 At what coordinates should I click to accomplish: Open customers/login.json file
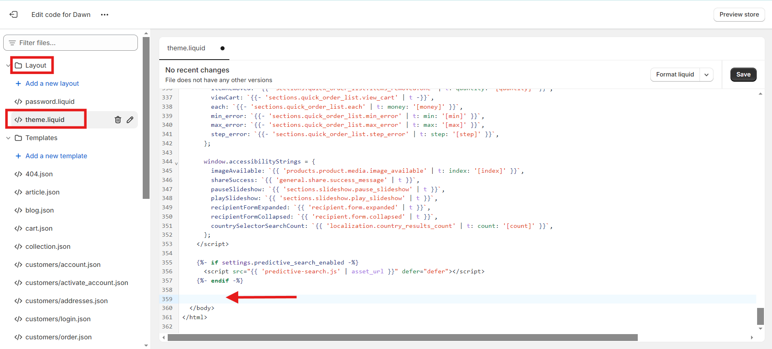pyautogui.click(x=58, y=319)
